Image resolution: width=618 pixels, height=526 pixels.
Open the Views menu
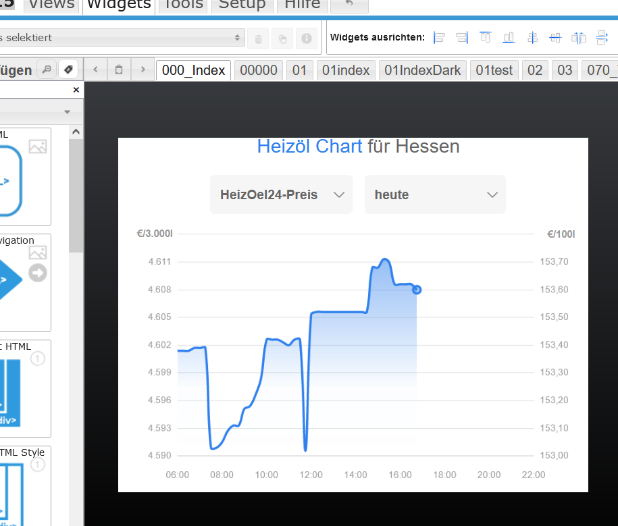51,5
